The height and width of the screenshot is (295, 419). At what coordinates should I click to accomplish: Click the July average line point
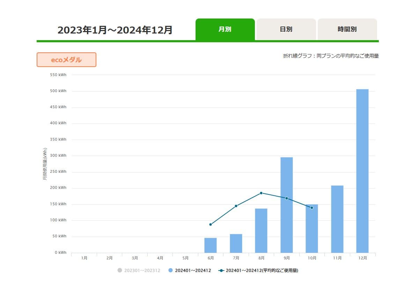click(236, 206)
